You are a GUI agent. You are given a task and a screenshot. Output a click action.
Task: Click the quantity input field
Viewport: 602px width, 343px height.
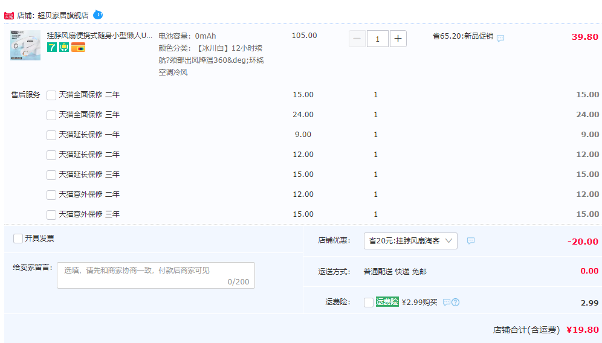[377, 39]
